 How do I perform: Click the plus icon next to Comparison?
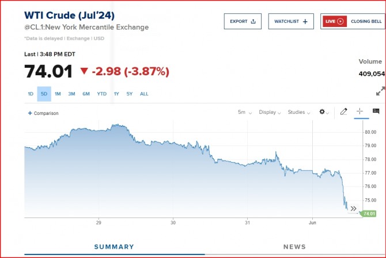tap(30, 113)
